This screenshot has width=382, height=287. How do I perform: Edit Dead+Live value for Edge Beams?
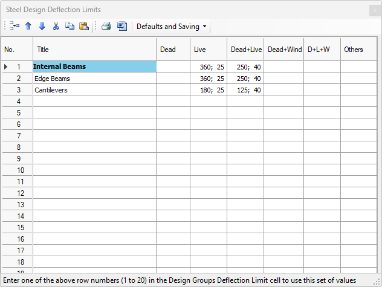pos(245,79)
